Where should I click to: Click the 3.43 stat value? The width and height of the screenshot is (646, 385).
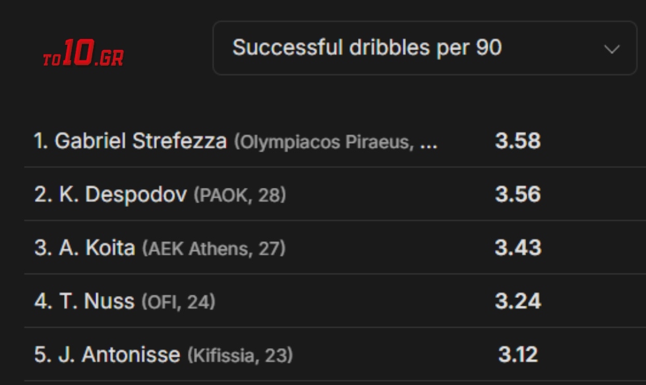click(517, 248)
